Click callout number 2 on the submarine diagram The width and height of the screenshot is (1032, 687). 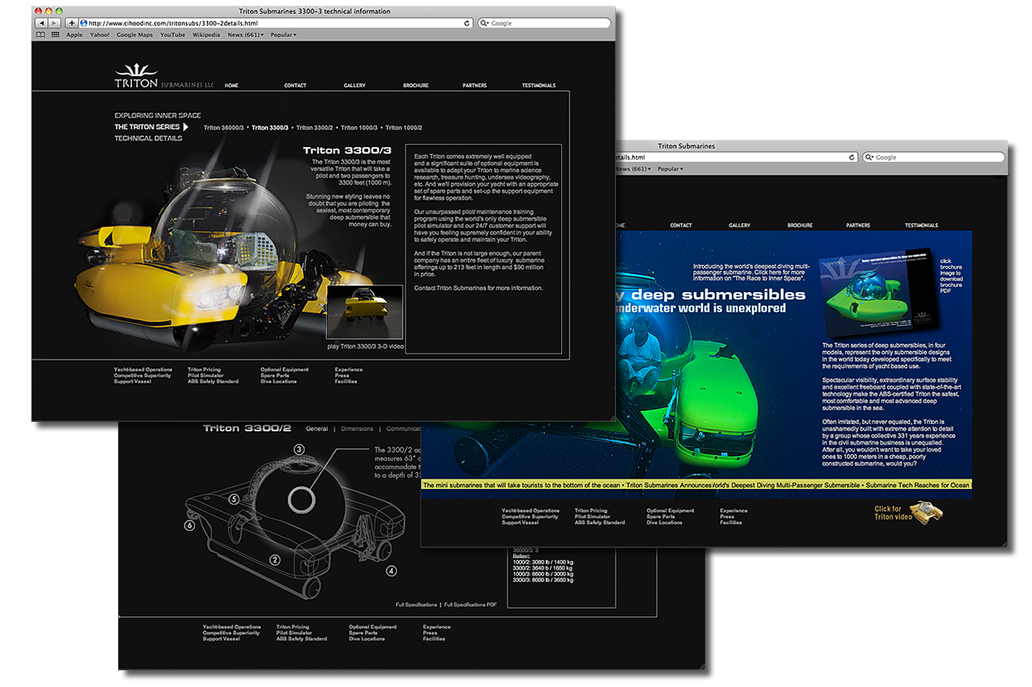tap(275, 560)
